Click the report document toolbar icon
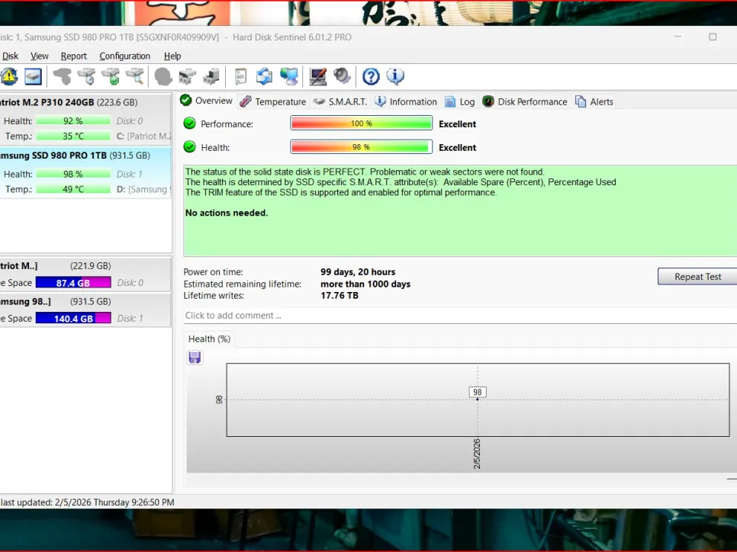 click(x=240, y=76)
